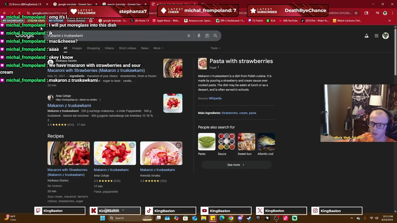Clear the Google search box with X

click(x=189, y=36)
